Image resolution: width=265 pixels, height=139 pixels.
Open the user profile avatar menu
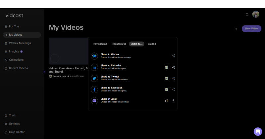(x=256, y=14)
